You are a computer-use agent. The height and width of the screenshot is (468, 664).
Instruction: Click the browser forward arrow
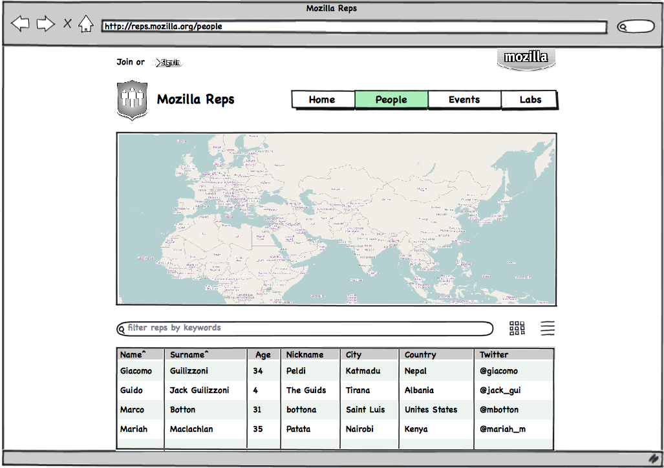pos(46,24)
